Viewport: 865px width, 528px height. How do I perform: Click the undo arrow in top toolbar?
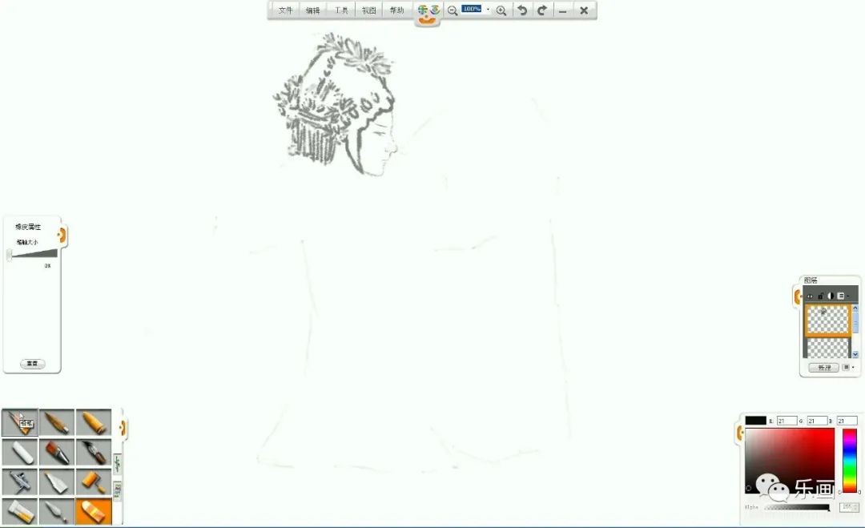coord(522,10)
